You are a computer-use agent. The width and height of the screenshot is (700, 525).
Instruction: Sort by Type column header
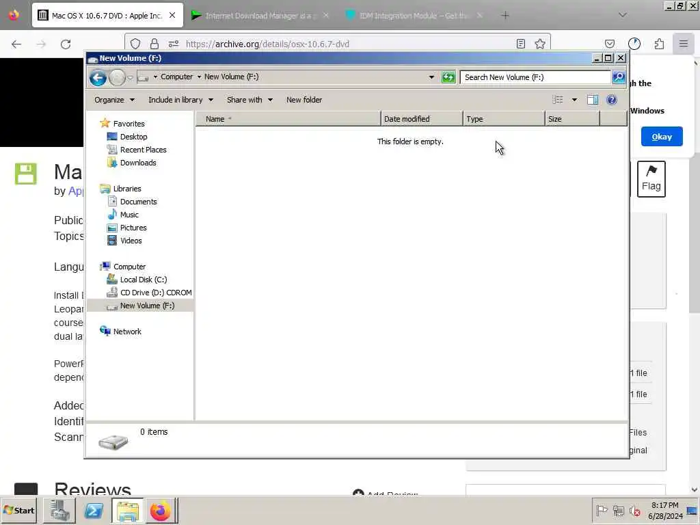504,119
